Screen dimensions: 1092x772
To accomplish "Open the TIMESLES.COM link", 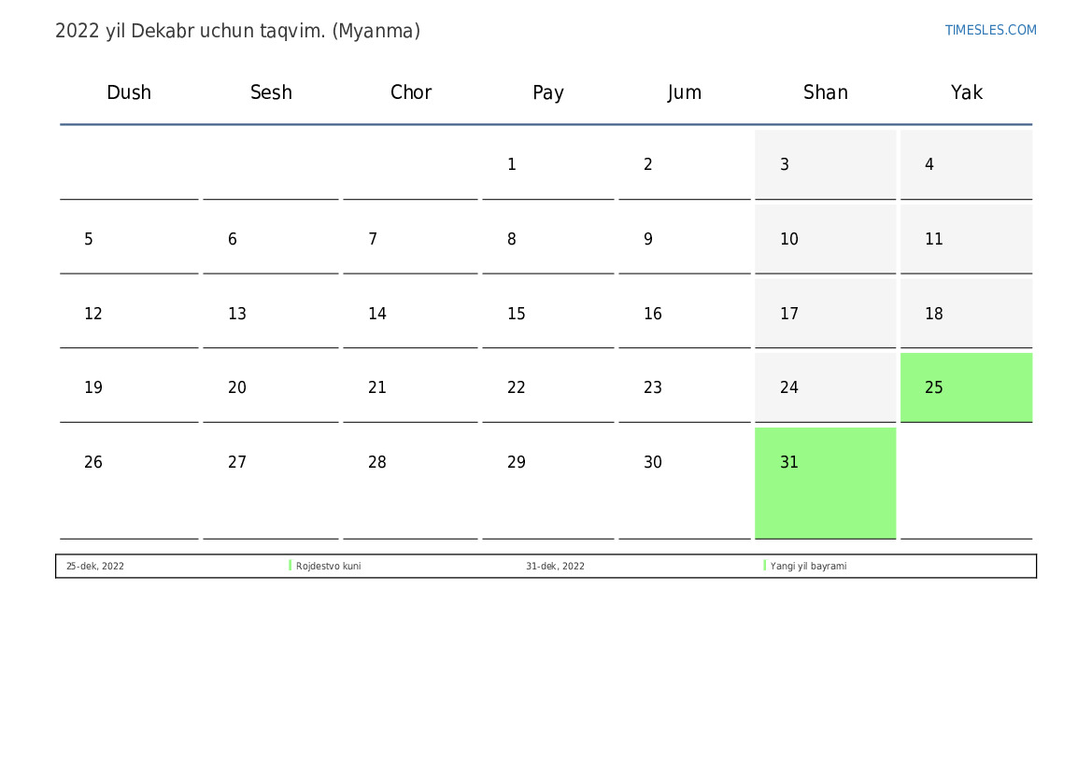I will 990,30.
